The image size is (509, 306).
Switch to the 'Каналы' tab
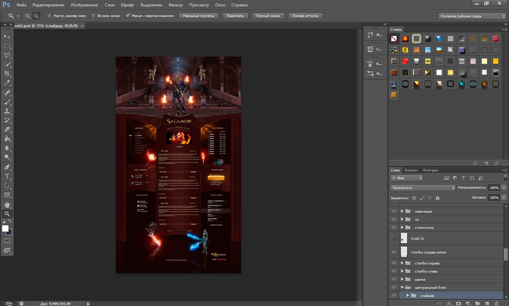coord(411,170)
